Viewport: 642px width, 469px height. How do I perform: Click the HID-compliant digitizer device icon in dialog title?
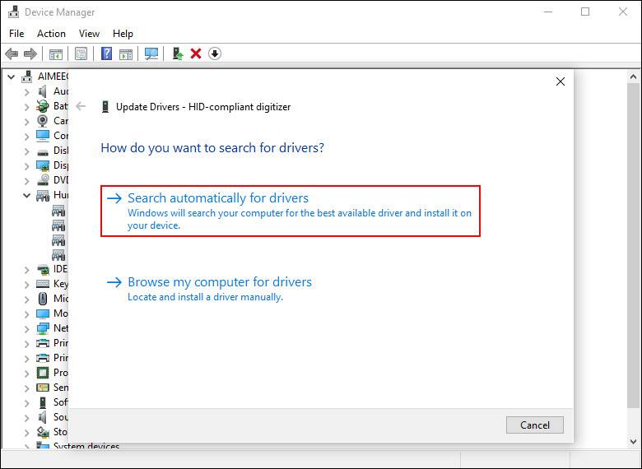[105, 107]
